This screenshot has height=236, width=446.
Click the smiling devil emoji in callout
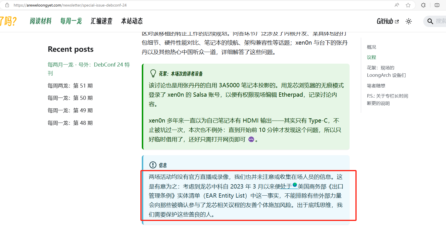tap(251, 139)
